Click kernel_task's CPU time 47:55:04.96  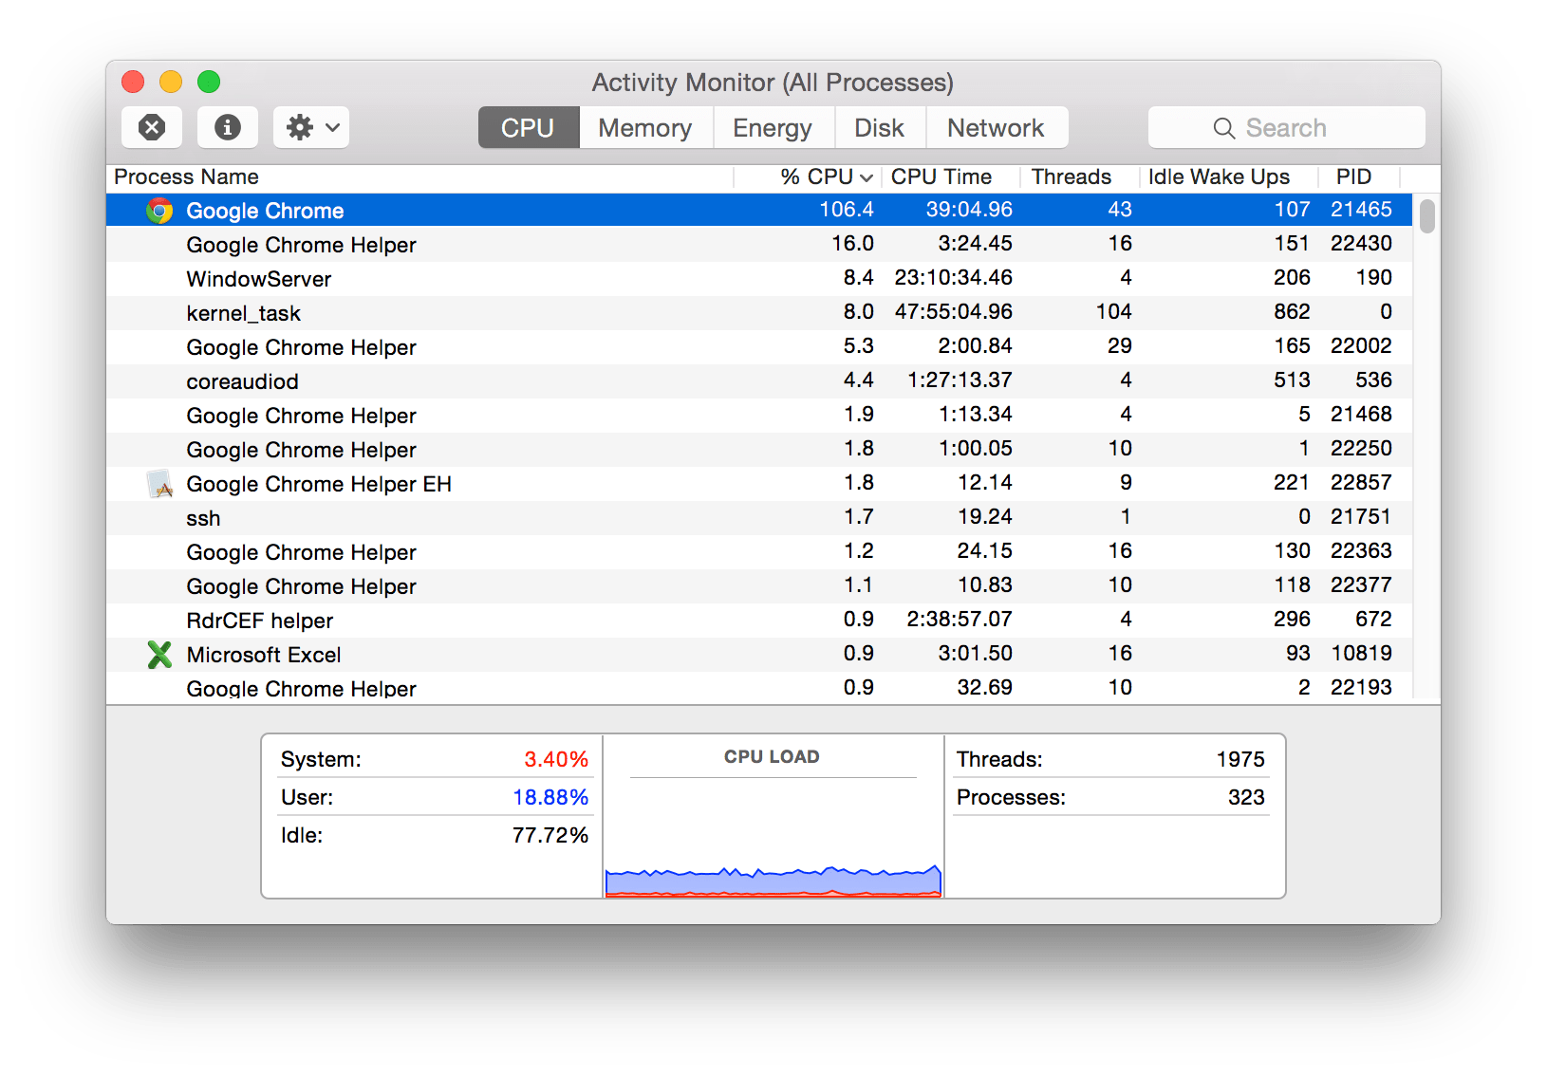click(953, 312)
